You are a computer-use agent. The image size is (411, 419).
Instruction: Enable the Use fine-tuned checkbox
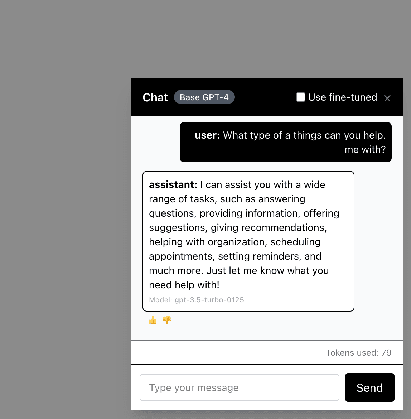(301, 97)
